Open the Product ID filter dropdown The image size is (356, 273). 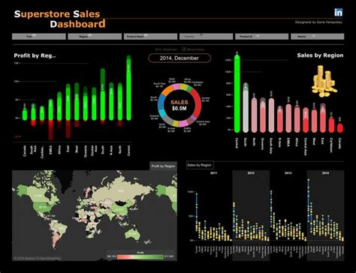(x=261, y=37)
